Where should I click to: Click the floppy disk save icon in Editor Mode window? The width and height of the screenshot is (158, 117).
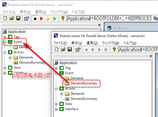coord(70,50)
